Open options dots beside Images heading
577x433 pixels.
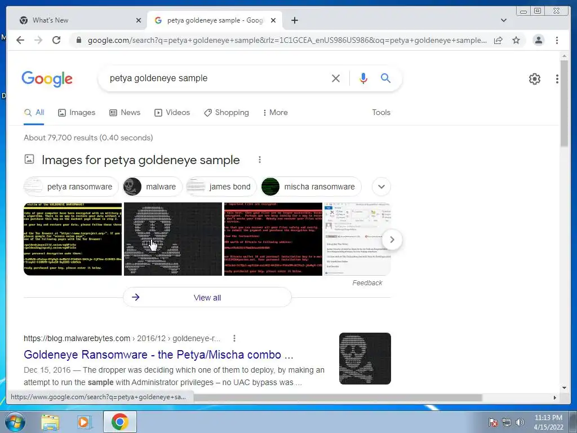259,160
